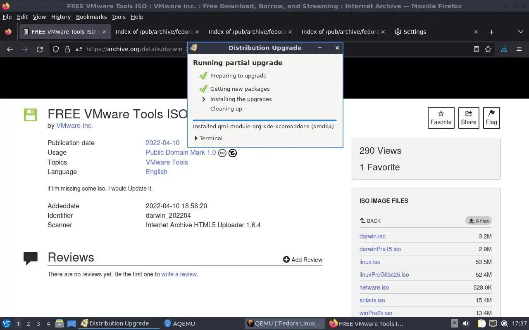Screen dimensions: 529x330
Task: Click the VMware Tools topic link
Action: (x=167, y=162)
